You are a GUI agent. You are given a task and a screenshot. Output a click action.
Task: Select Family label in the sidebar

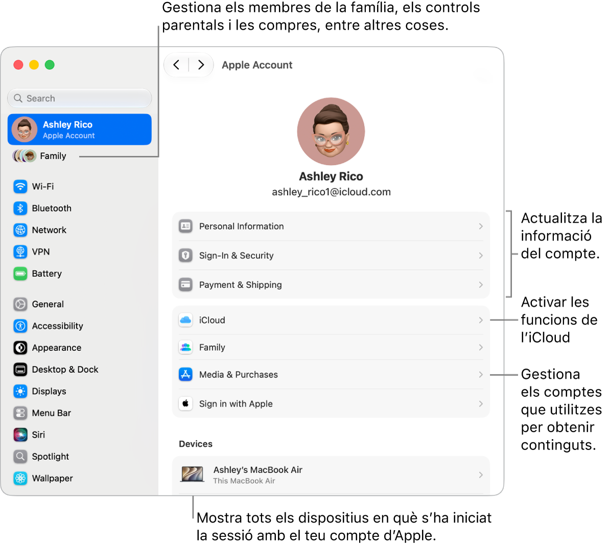(x=53, y=156)
